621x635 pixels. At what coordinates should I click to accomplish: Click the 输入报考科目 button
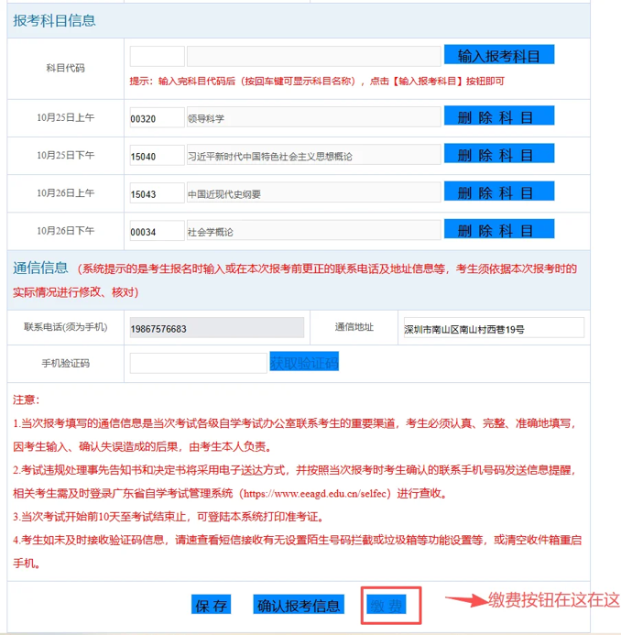pyautogui.click(x=499, y=56)
